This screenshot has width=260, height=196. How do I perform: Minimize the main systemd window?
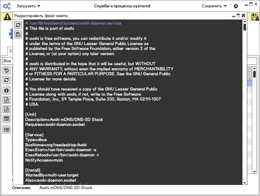pyautogui.click(x=246, y=5)
